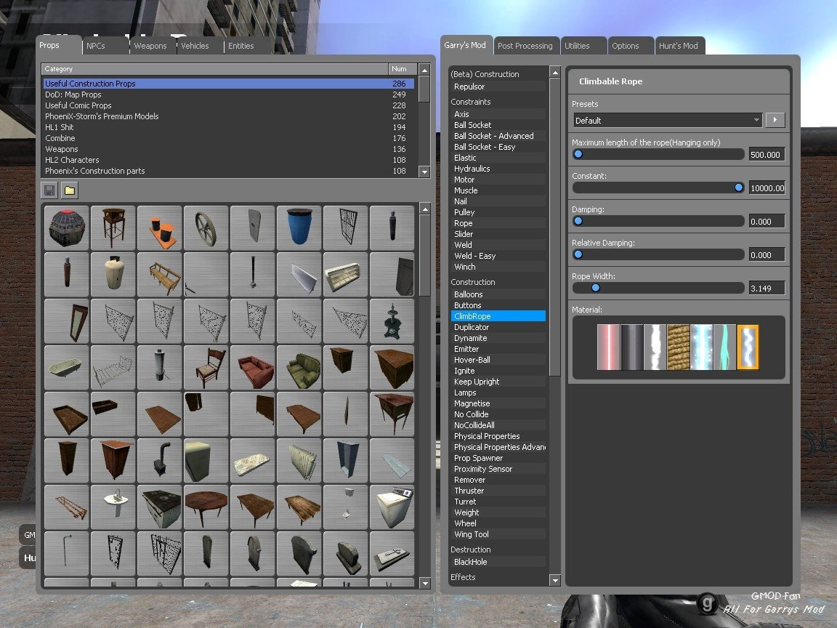Click the arrow button beside the Presets dropdown

click(775, 120)
